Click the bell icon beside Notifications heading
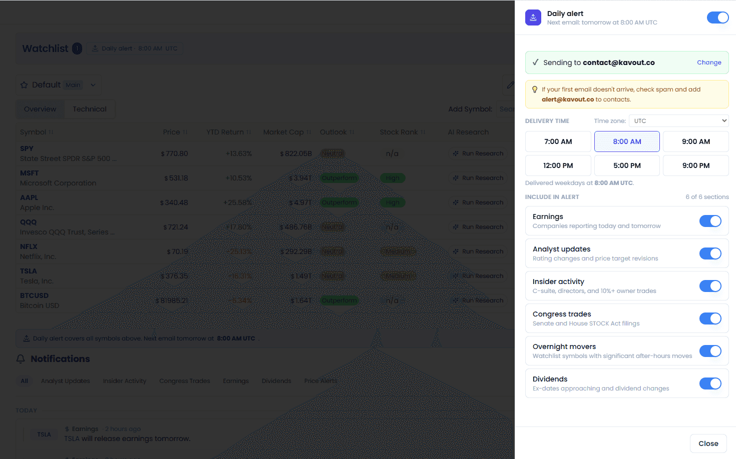 (21, 359)
